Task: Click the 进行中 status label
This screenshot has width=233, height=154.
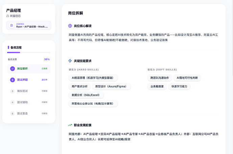Action: pyautogui.click(x=45, y=80)
